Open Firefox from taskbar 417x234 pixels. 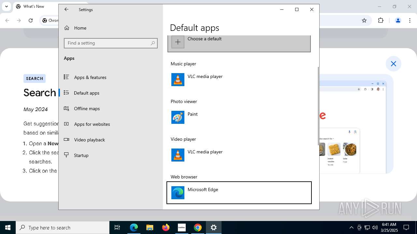[x=166, y=227]
